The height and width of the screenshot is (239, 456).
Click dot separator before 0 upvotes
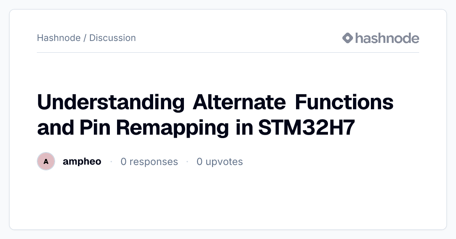[187, 162]
